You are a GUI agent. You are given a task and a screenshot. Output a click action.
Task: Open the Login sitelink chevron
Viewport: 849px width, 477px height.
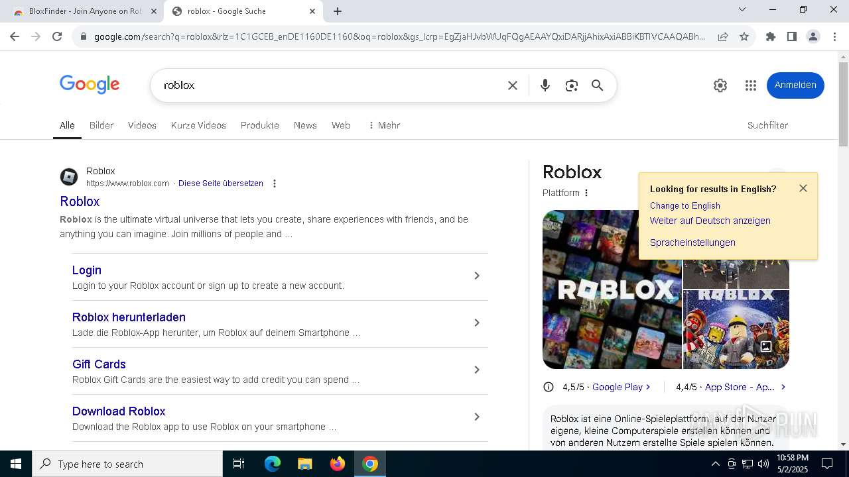point(476,276)
